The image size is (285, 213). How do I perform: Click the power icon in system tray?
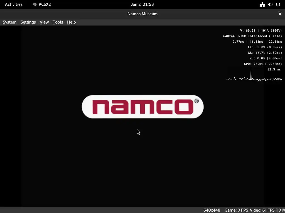click(278, 4)
